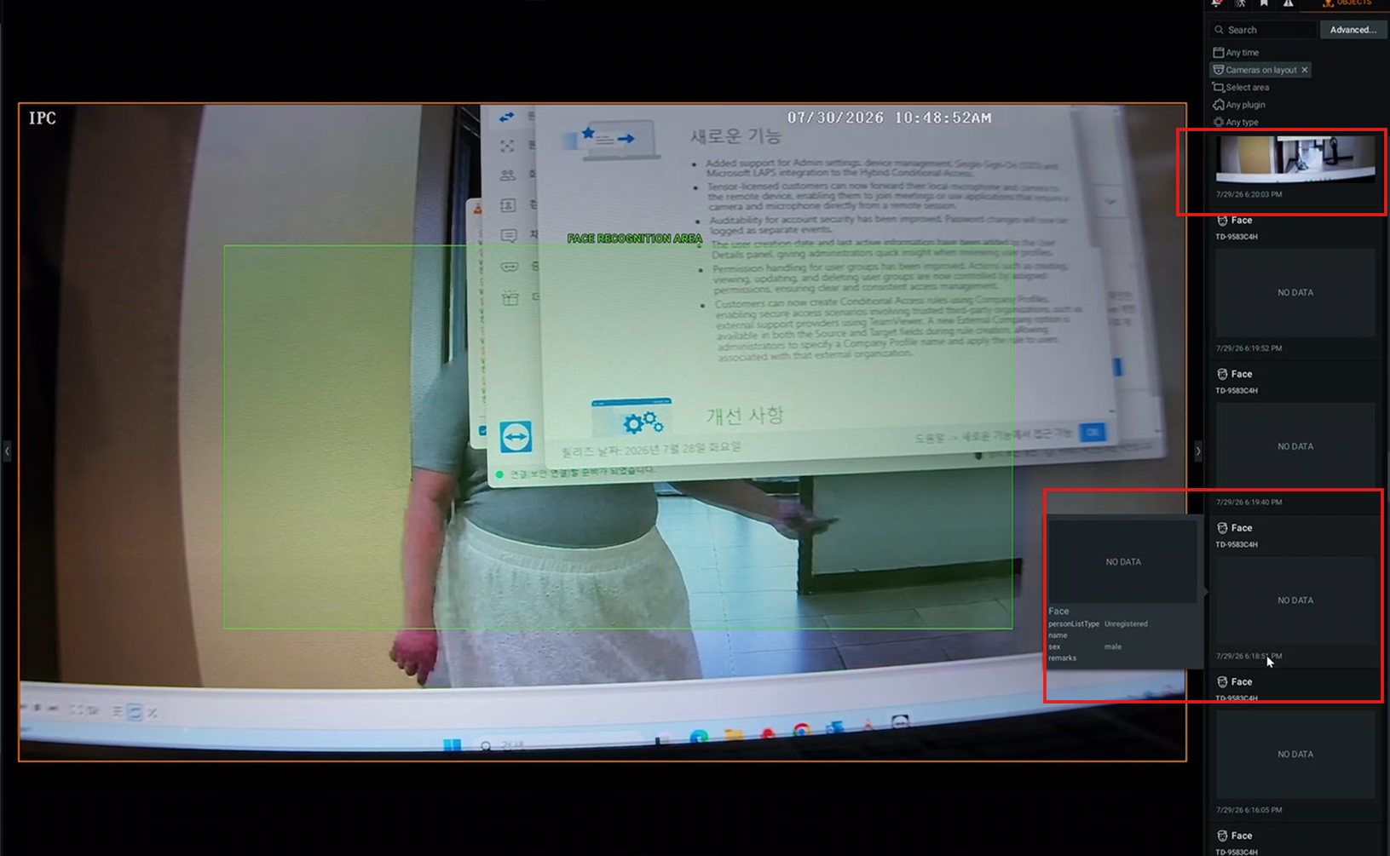1390x856 pixels.
Task: Click the 7/29/26 6:19:40 PM timestamp
Action: coord(1249,503)
